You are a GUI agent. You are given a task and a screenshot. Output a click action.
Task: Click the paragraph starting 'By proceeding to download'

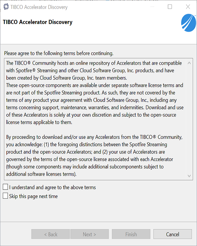(94, 155)
